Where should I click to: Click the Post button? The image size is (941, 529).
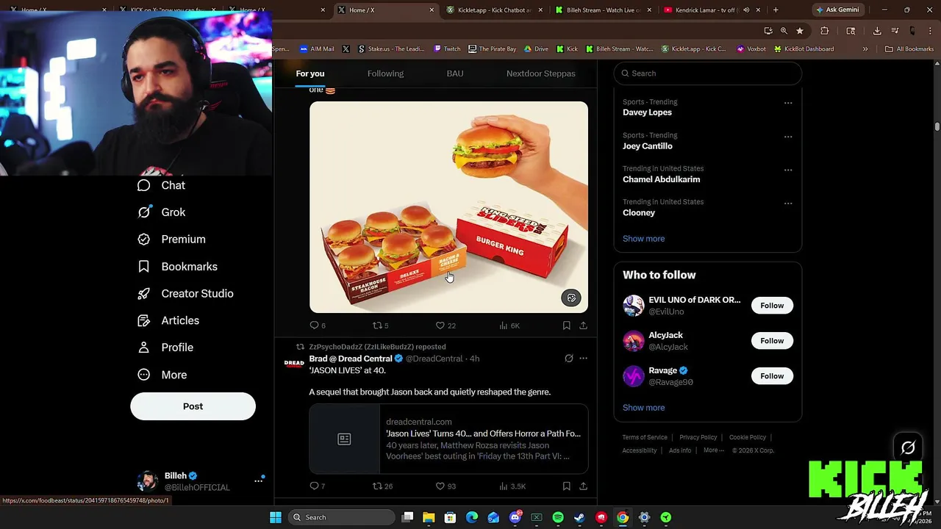[x=193, y=406]
